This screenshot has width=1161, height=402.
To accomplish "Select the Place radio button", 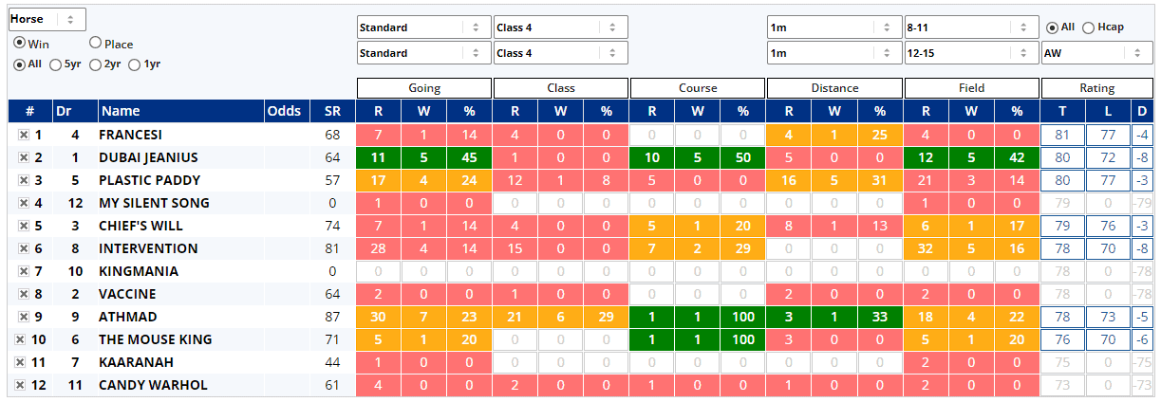I will 96,43.
